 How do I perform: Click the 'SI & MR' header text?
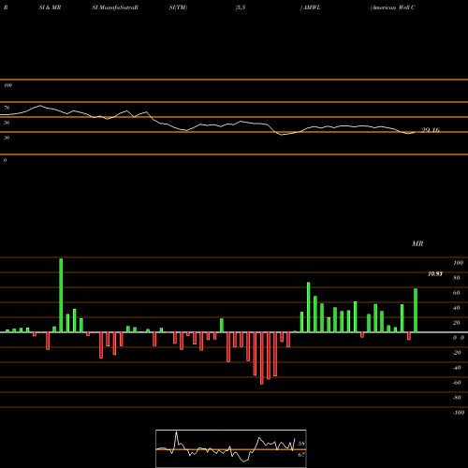[50, 7]
